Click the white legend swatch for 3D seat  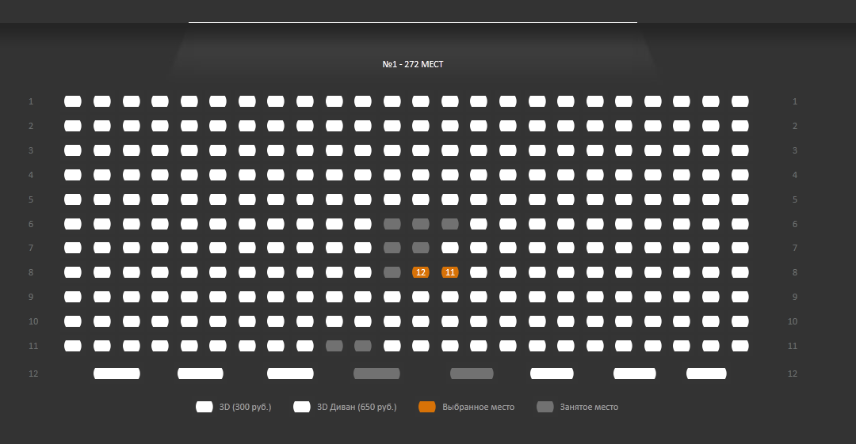204,407
